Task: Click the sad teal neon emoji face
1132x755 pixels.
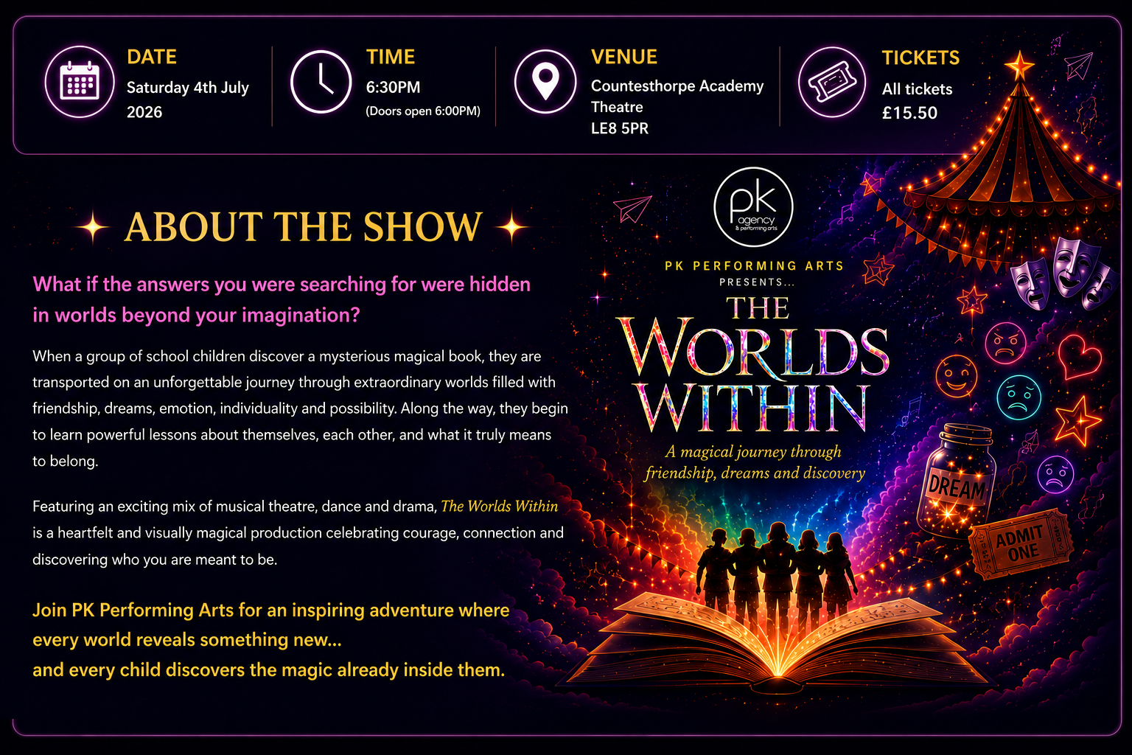Action: [x=1019, y=397]
